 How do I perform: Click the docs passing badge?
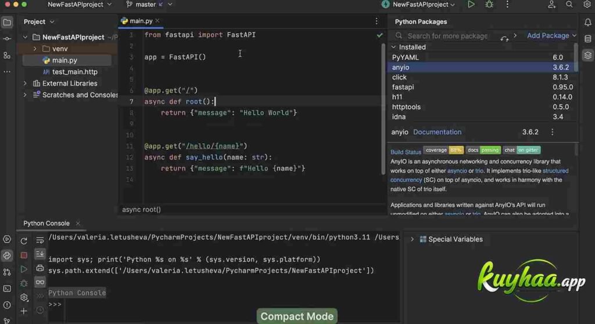(483, 150)
